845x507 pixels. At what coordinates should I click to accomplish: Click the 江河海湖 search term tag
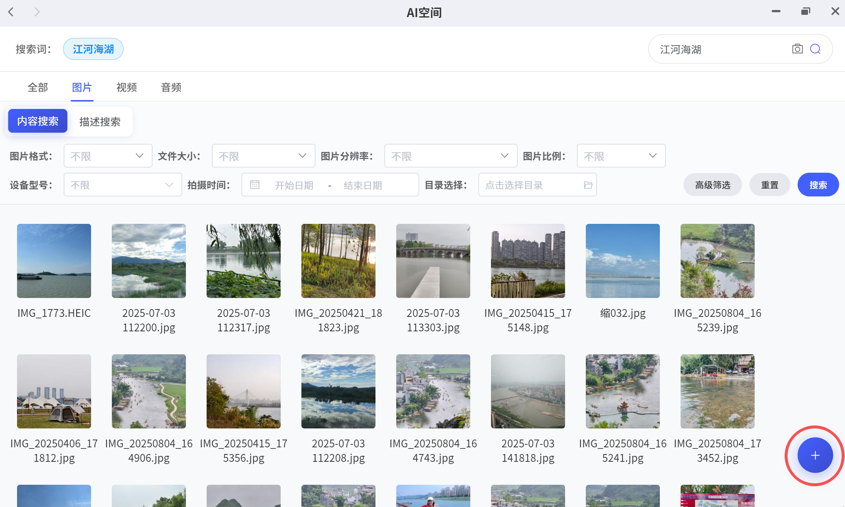93,49
